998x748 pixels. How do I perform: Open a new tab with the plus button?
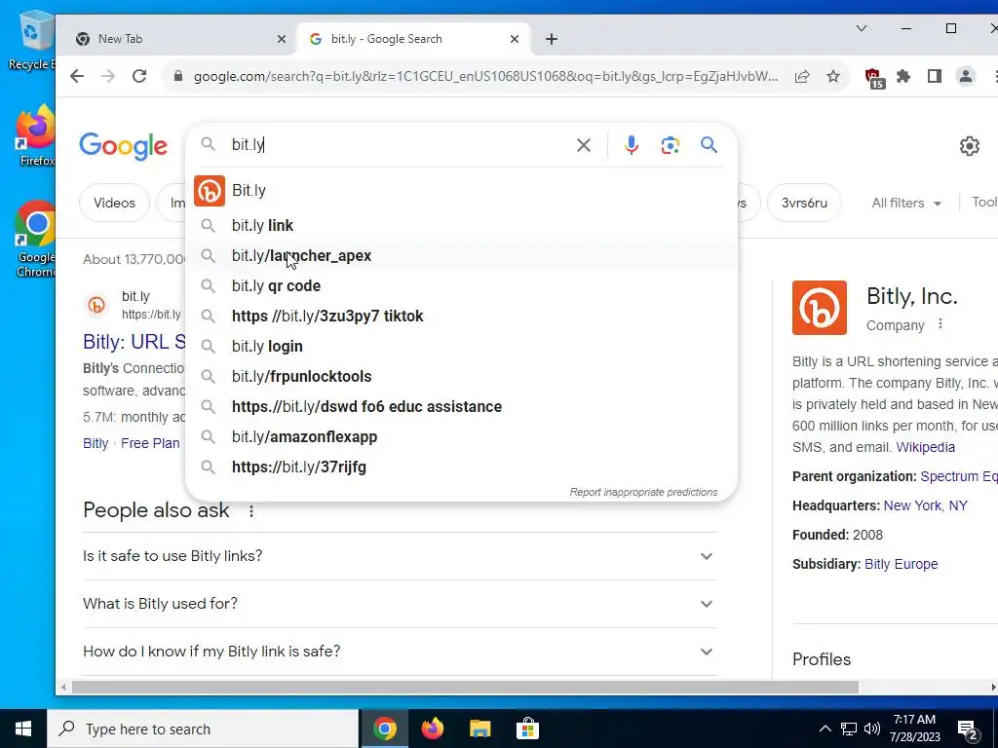[552, 39]
